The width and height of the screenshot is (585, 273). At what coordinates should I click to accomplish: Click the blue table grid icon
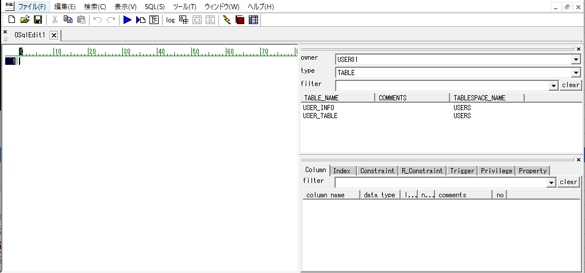tap(253, 19)
